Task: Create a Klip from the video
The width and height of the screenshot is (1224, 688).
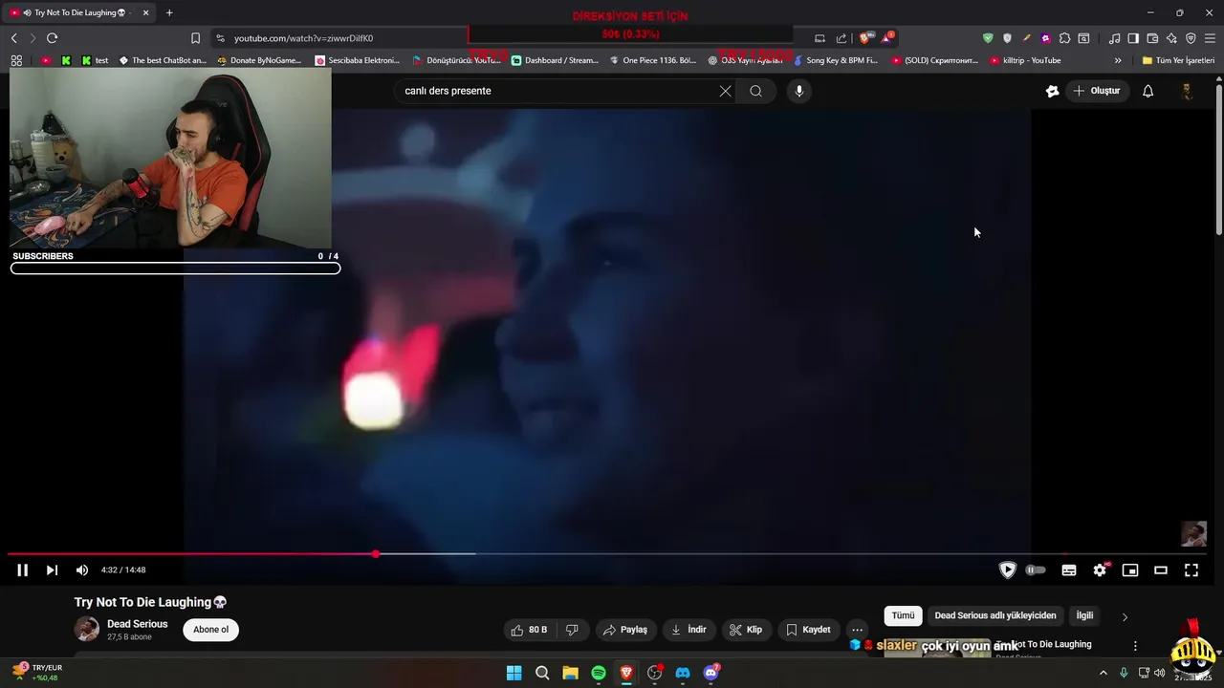Action: pyautogui.click(x=745, y=630)
